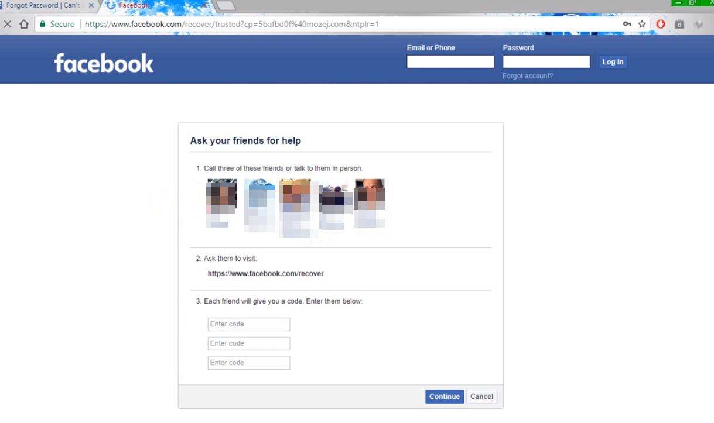
Task: Click the shield extension icon in toolbar
Action: (x=699, y=24)
